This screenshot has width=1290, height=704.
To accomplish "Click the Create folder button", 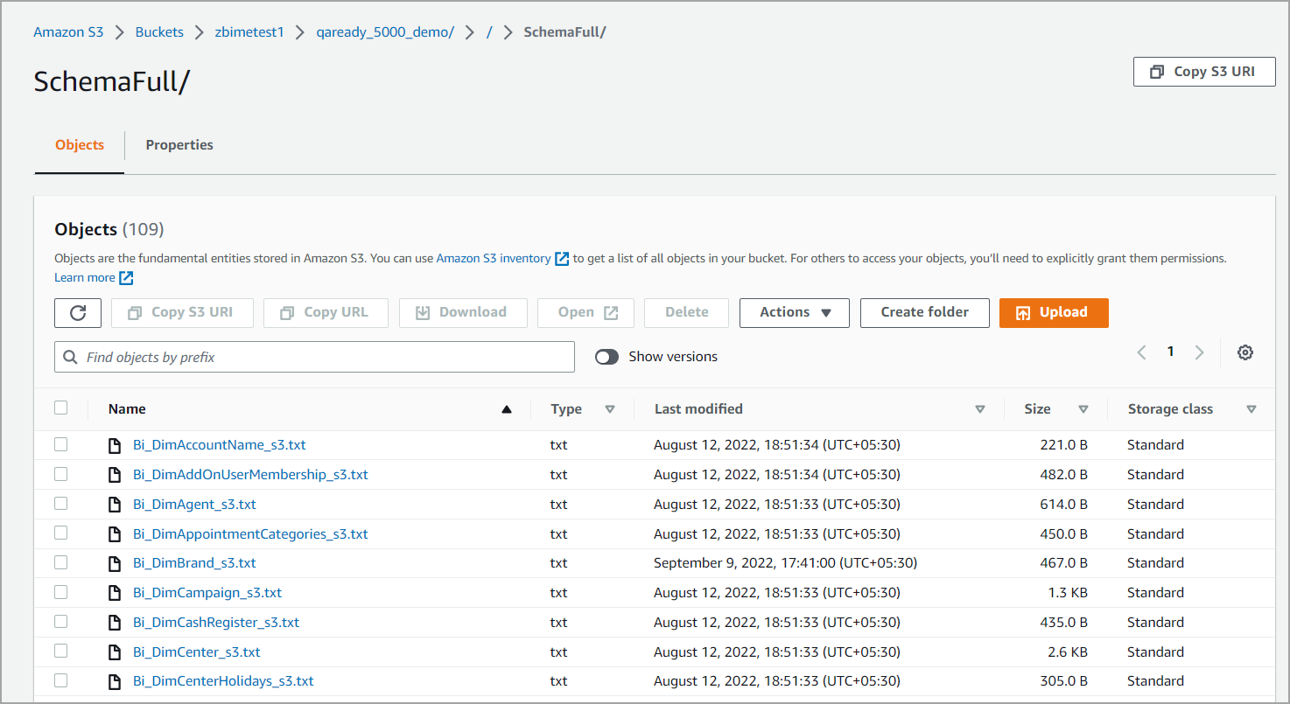I will point(925,313).
